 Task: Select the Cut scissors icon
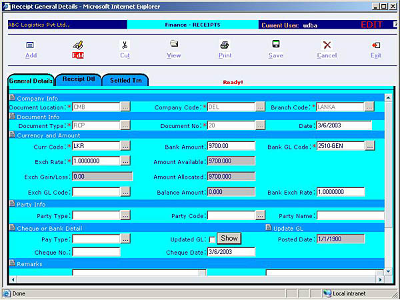point(125,45)
